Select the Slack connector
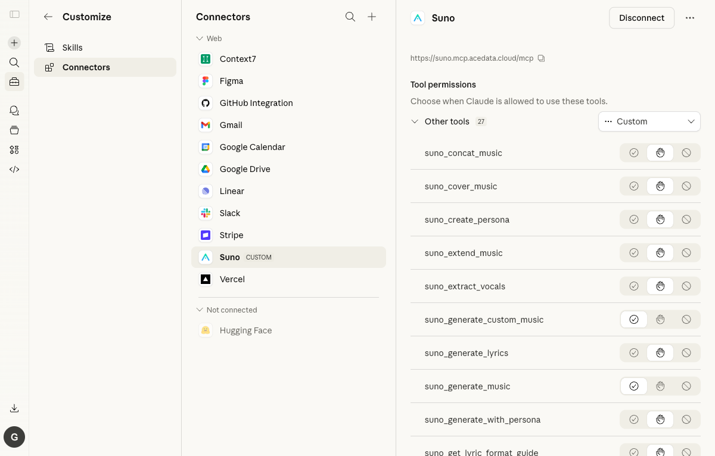Viewport: 715px width, 456px height. tap(288, 213)
